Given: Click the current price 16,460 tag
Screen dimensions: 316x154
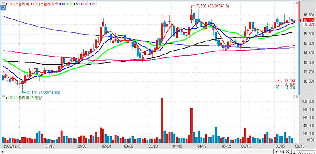Looking at the screenshot, I should (x=308, y=20).
